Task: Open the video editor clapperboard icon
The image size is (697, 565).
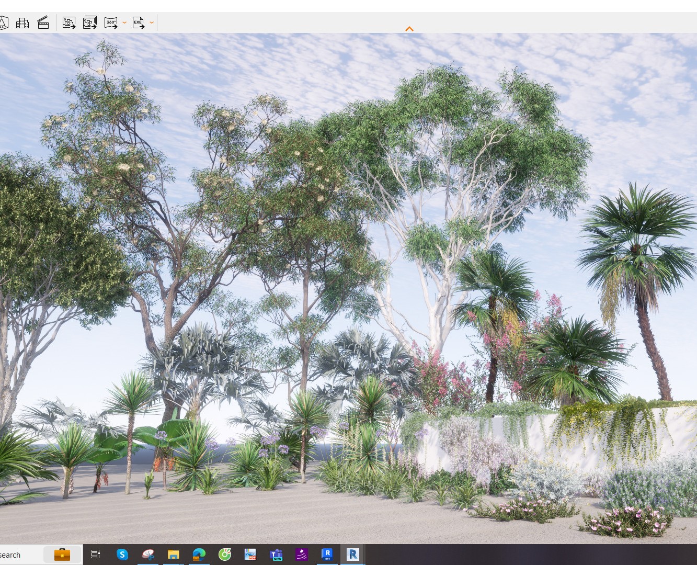Action: click(43, 23)
